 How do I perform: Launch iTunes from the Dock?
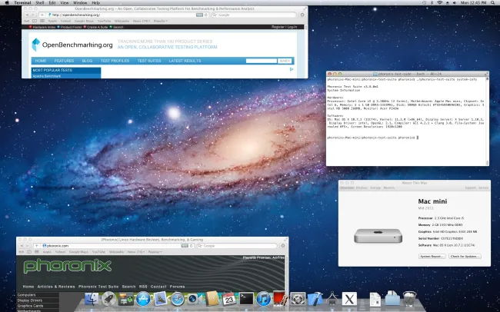click(264, 299)
